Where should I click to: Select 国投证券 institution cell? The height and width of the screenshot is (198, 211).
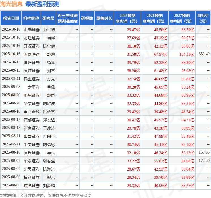32,153
